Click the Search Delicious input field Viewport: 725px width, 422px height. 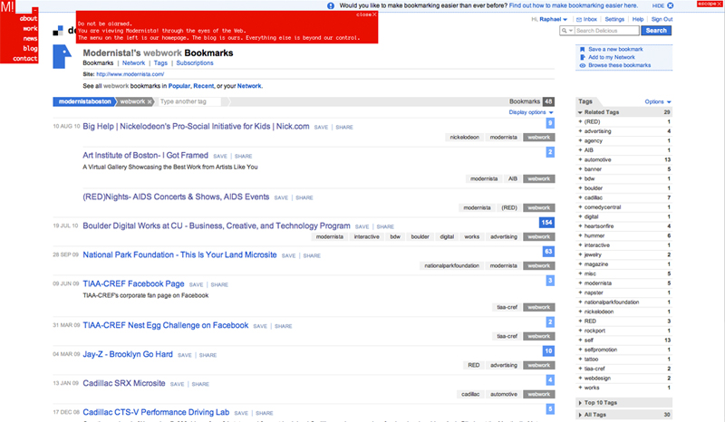pos(606,31)
